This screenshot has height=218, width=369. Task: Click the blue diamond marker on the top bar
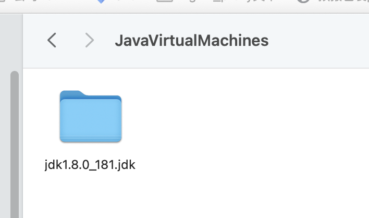(101, 2)
